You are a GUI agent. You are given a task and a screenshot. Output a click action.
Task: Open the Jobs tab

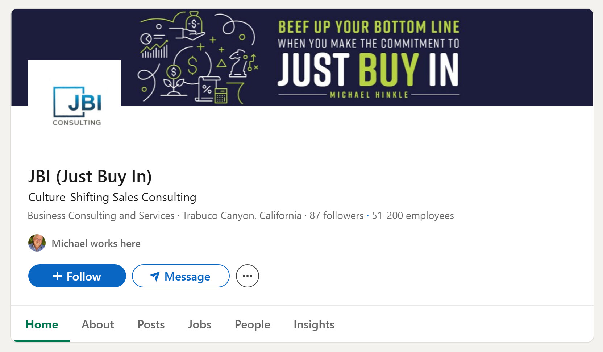200,324
